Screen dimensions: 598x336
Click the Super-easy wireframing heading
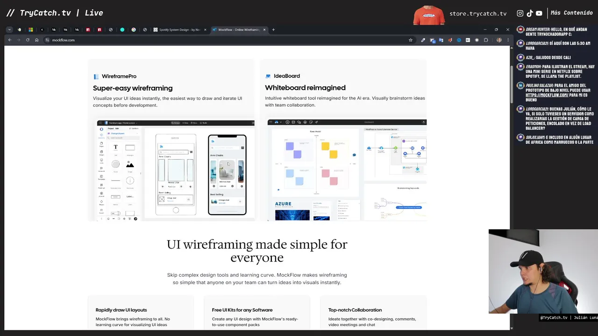point(133,88)
